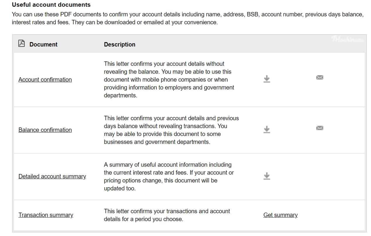Download the Balance confirmation PDF
Image resolution: width=371 pixels, height=236 pixels.
(266, 129)
